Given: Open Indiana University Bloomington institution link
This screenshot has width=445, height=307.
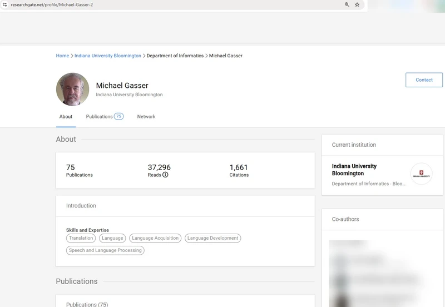Looking at the screenshot, I should (354, 170).
